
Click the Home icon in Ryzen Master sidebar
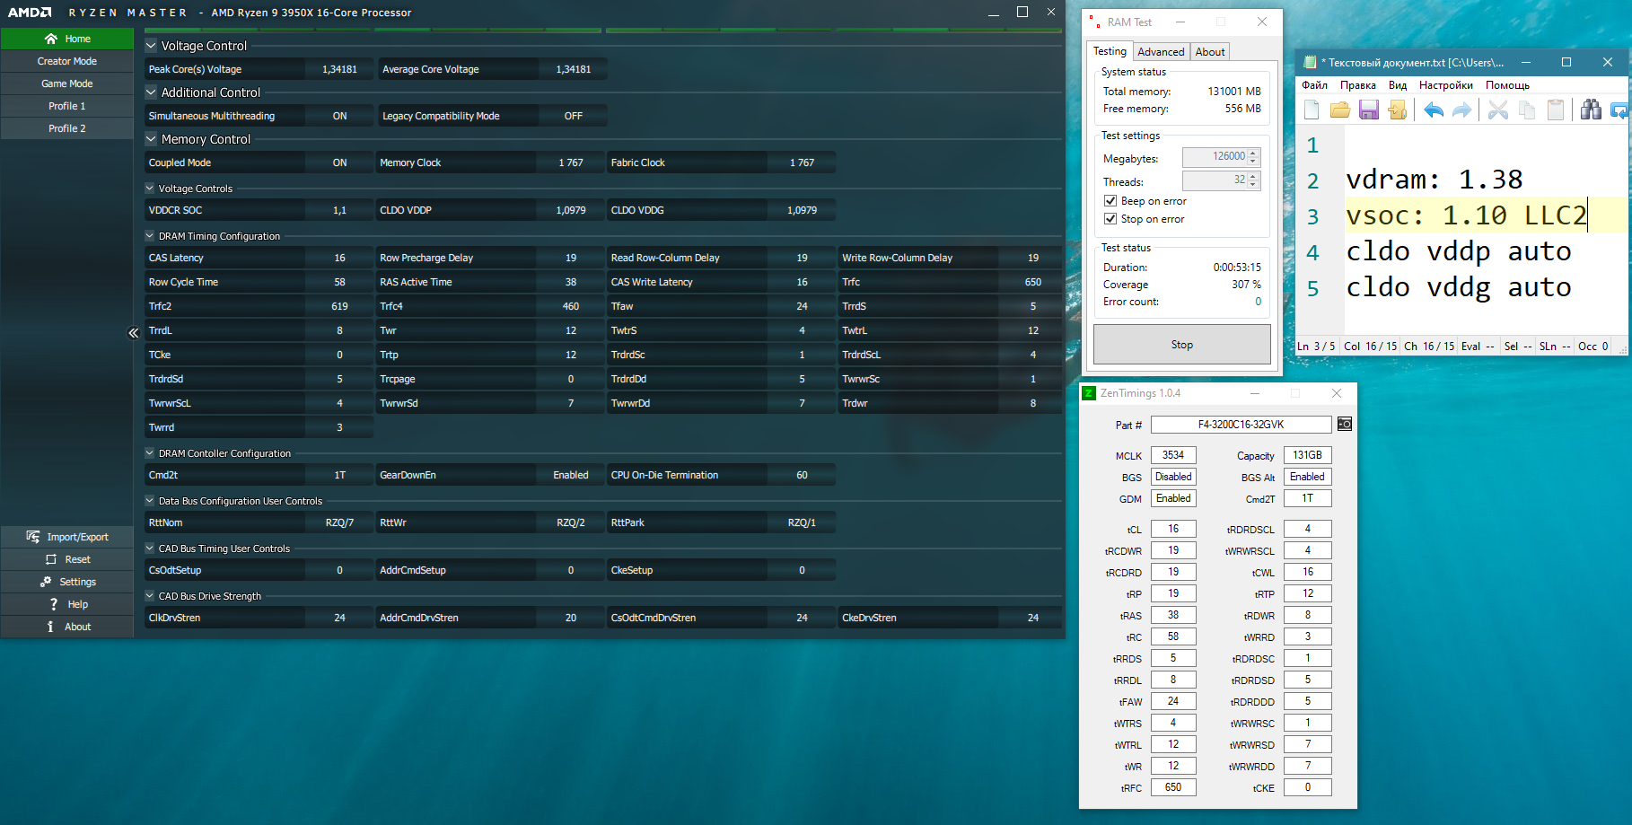click(x=51, y=39)
